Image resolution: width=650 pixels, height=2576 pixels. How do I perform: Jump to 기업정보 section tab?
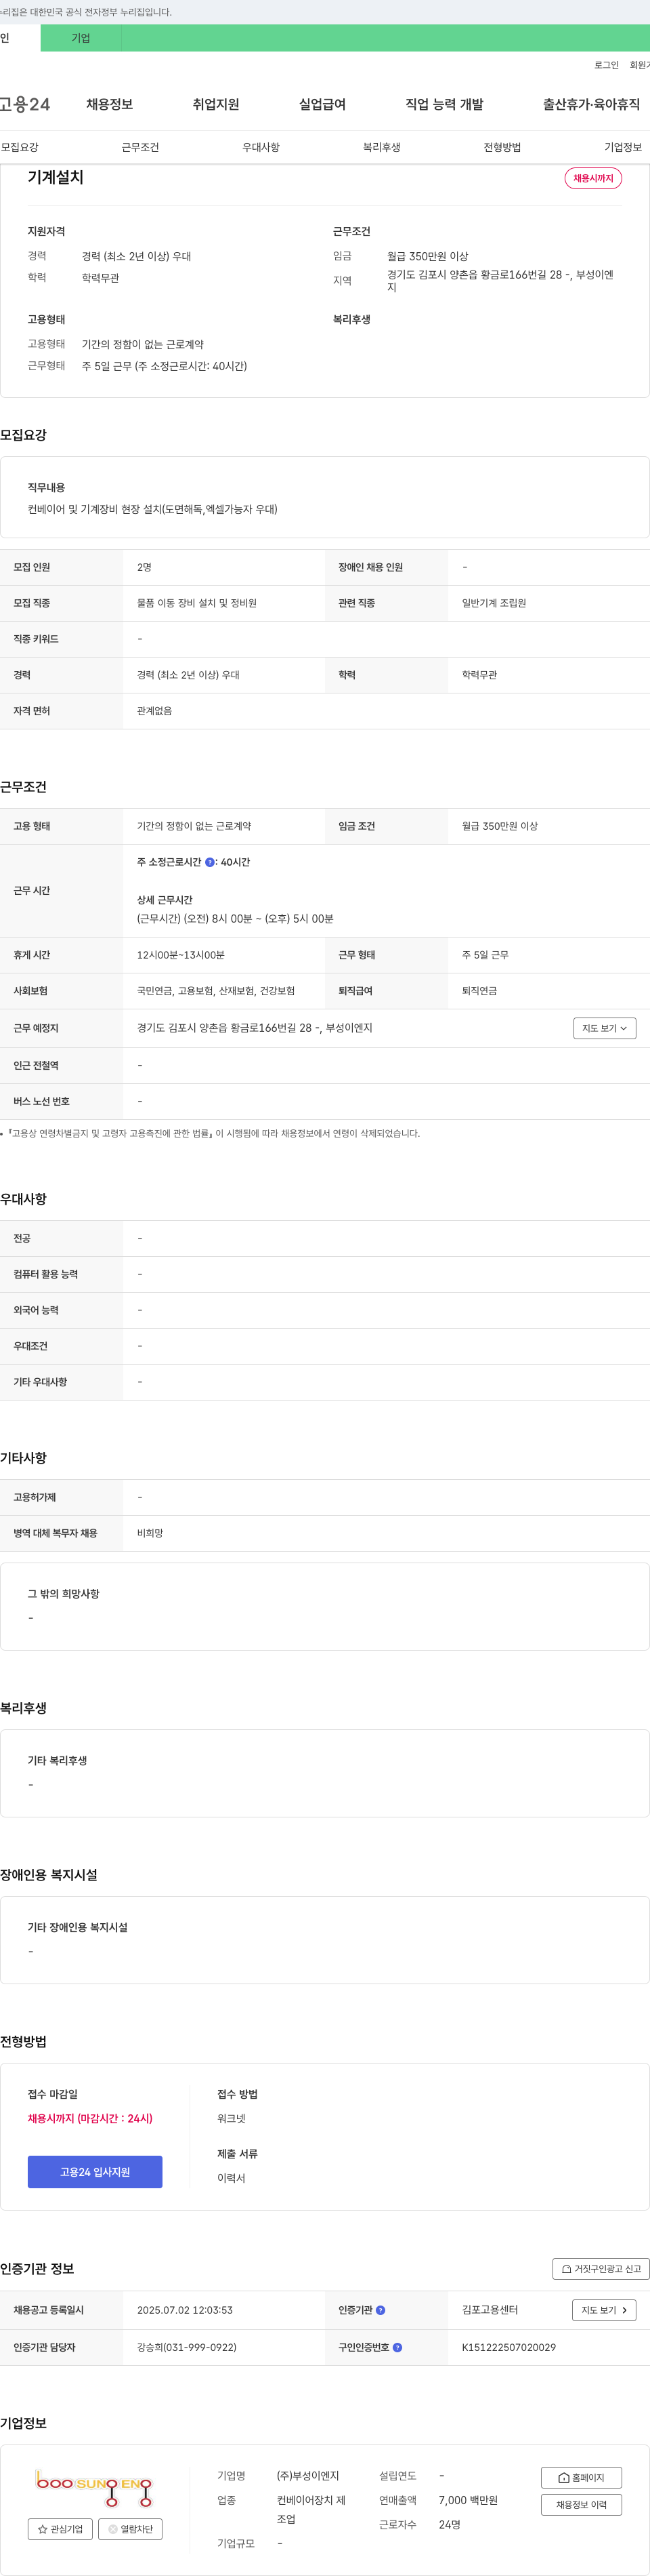(623, 147)
